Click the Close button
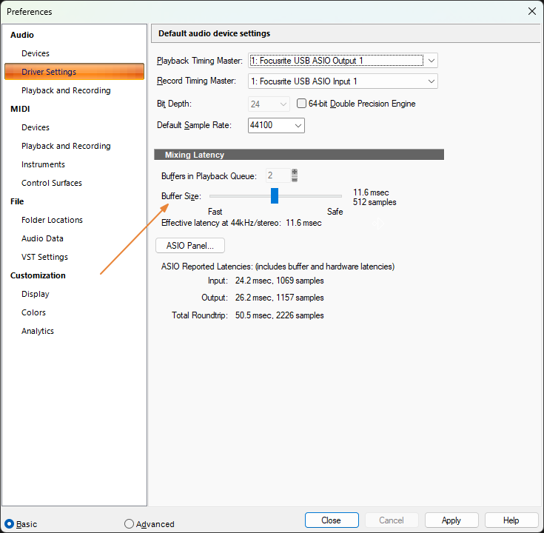The image size is (544, 533). (x=332, y=520)
